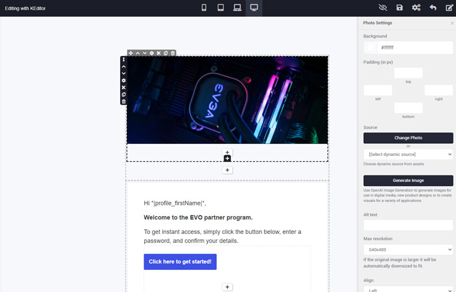Click the dark plus button below the photo

227,159
